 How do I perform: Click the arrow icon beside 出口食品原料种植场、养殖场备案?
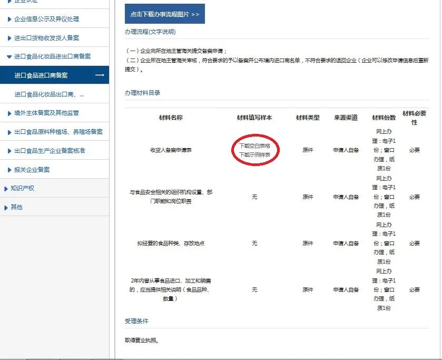[9, 132]
